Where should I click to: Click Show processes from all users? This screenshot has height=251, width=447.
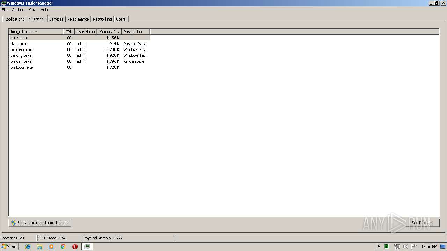point(40,223)
